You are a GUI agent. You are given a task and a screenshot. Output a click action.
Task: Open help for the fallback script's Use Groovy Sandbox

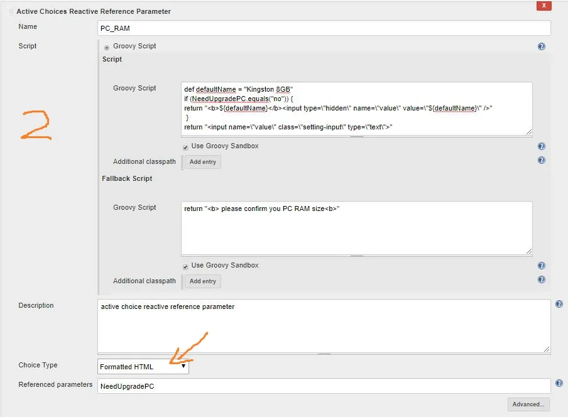(541, 266)
